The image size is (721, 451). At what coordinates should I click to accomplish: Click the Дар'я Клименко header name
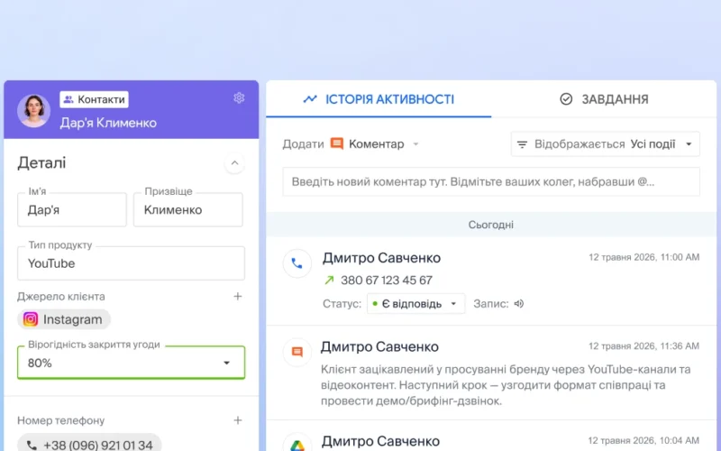click(108, 123)
